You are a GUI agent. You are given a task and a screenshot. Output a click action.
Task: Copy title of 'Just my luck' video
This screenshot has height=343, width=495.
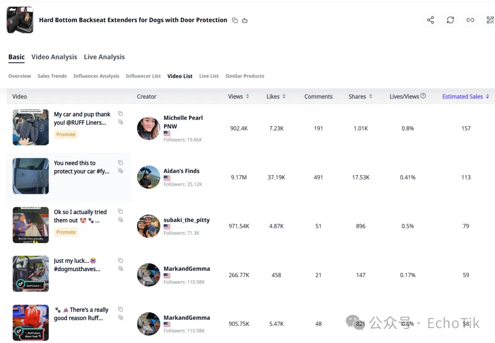coord(120,260)
